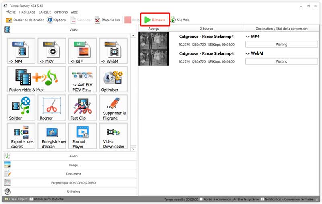Open the AVI FLV MOV Etc tile
322x204 pixels.
(x=83, y=79)
